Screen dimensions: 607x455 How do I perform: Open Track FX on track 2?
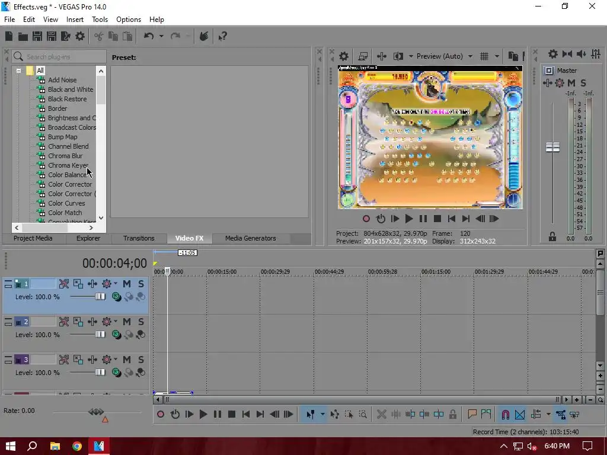92,322
